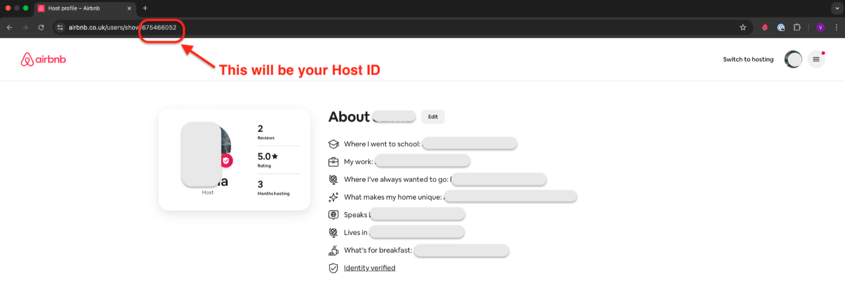Open the Identity verified link
The height and width of the screenshot is (285, 845).
click(x=370, y=268)
